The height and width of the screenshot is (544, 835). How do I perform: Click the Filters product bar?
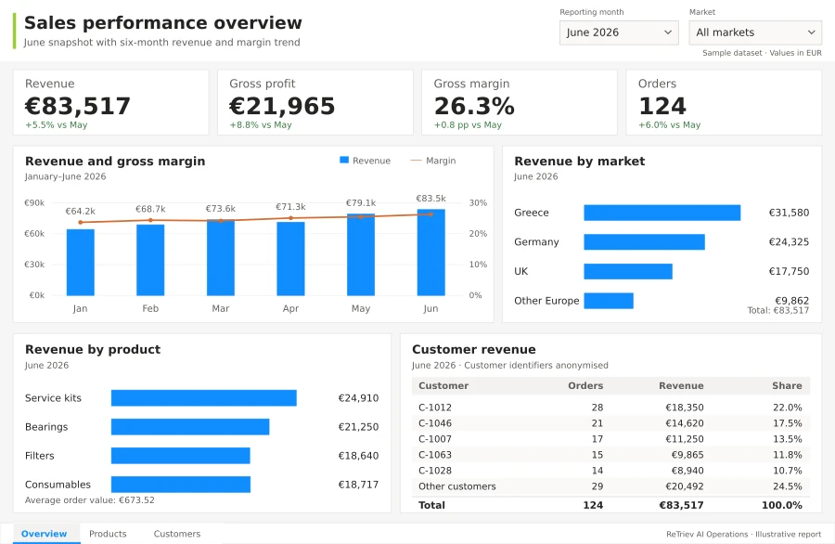point(181,456)
